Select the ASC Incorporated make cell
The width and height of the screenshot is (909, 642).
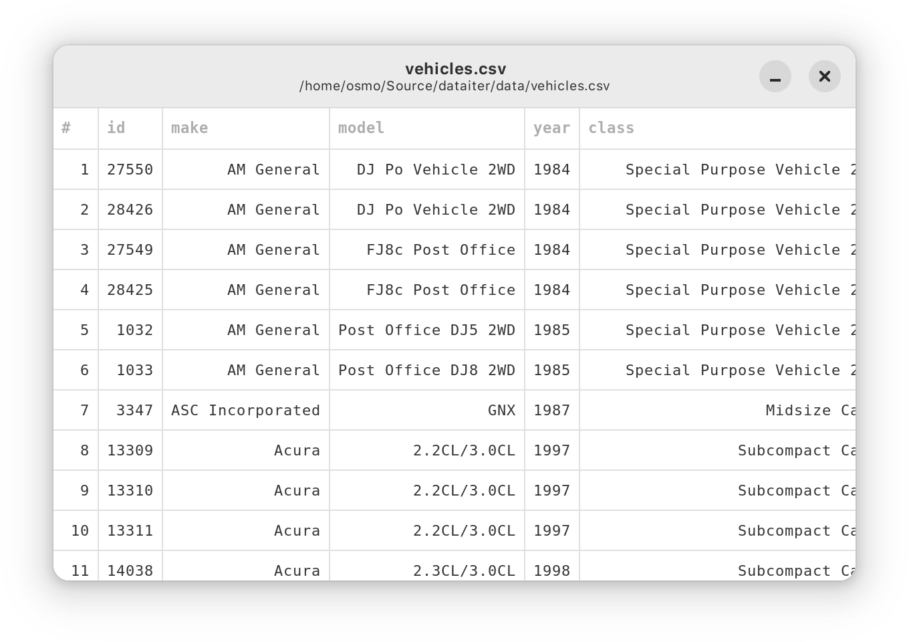point(245,410)
